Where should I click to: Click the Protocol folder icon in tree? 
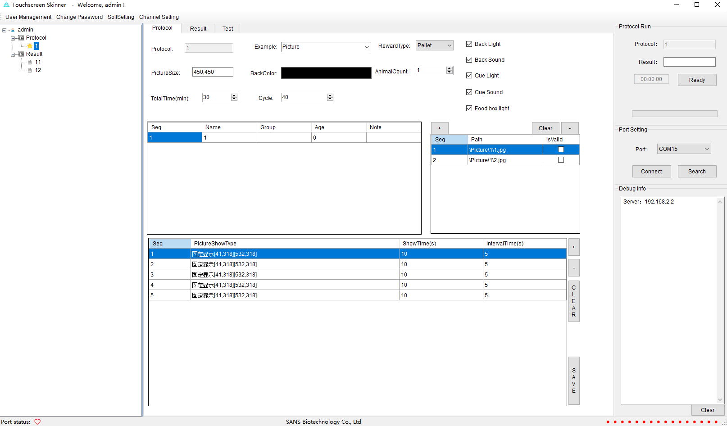pos(21,38)
